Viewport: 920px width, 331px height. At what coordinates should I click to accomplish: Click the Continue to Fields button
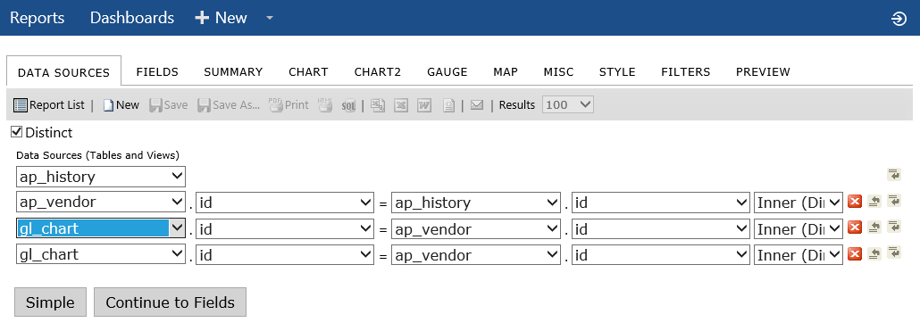(170, 302)
